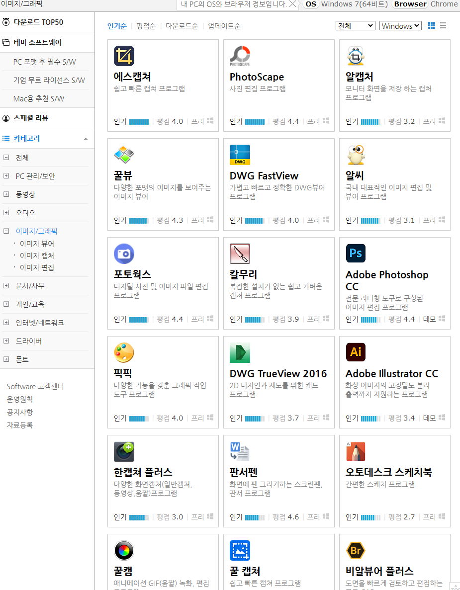Open the 꿀 캡쳐 app icon

coord(240,551)
